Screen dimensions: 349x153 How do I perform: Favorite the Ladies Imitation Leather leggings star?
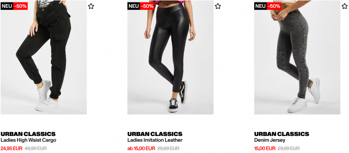[x=218, y=6]
